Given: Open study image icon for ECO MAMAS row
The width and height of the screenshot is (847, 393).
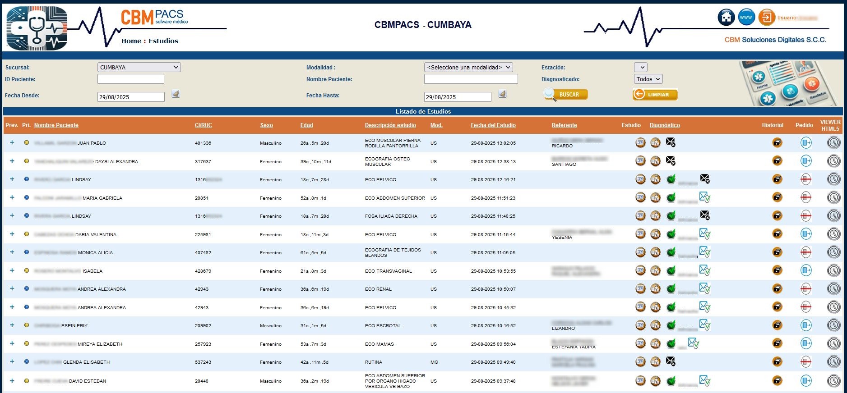Looking at the screenshot, I should (640, 343).
